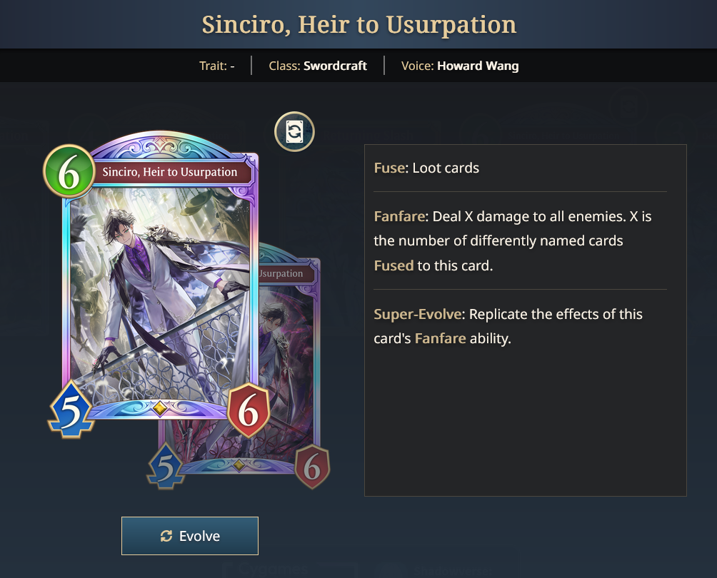Click the Super-Evolve keyword
Viewport: 717px width, 578px height.
418,315
